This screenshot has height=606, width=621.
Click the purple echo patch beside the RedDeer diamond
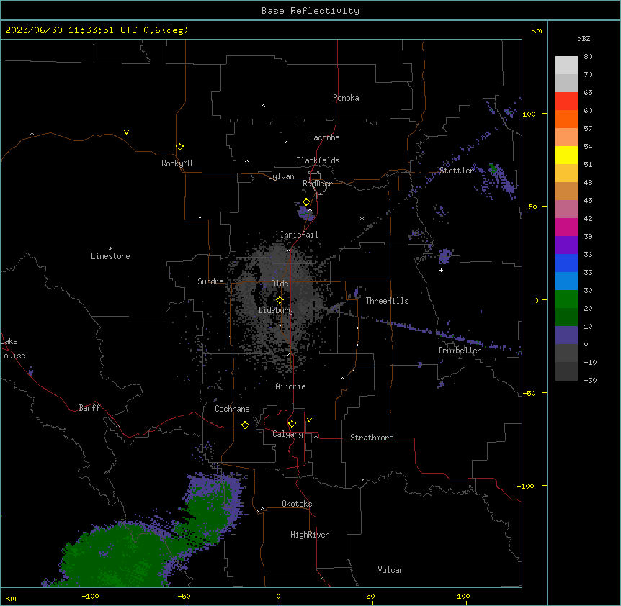pos(305,214)
